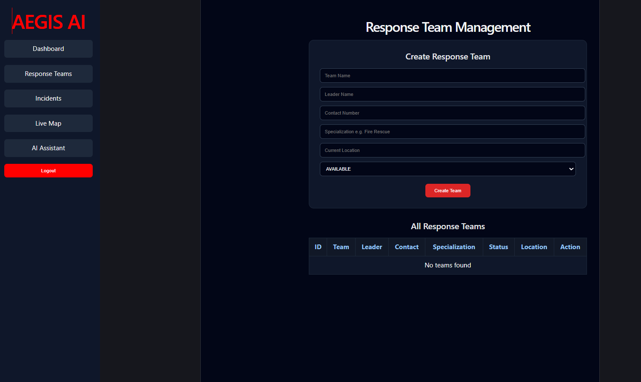Submit with the Create Team button

(447, 191)
